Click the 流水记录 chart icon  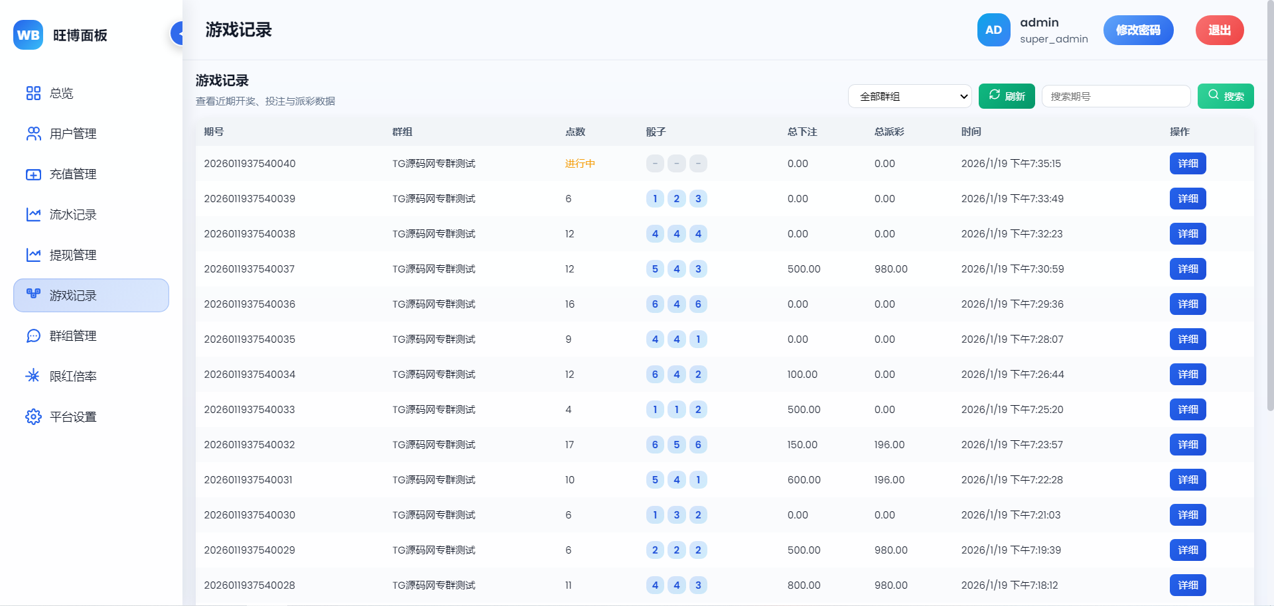click(33, 215)
